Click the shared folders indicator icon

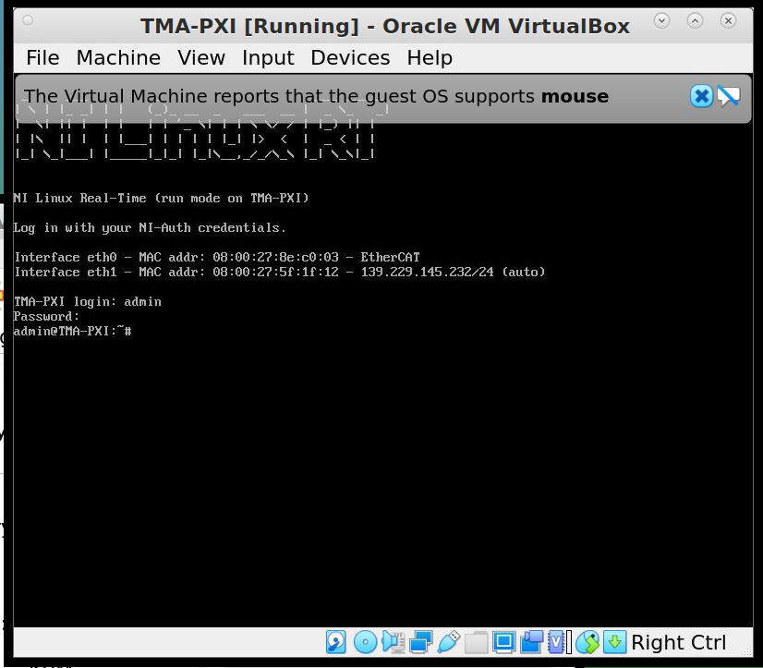476,642
